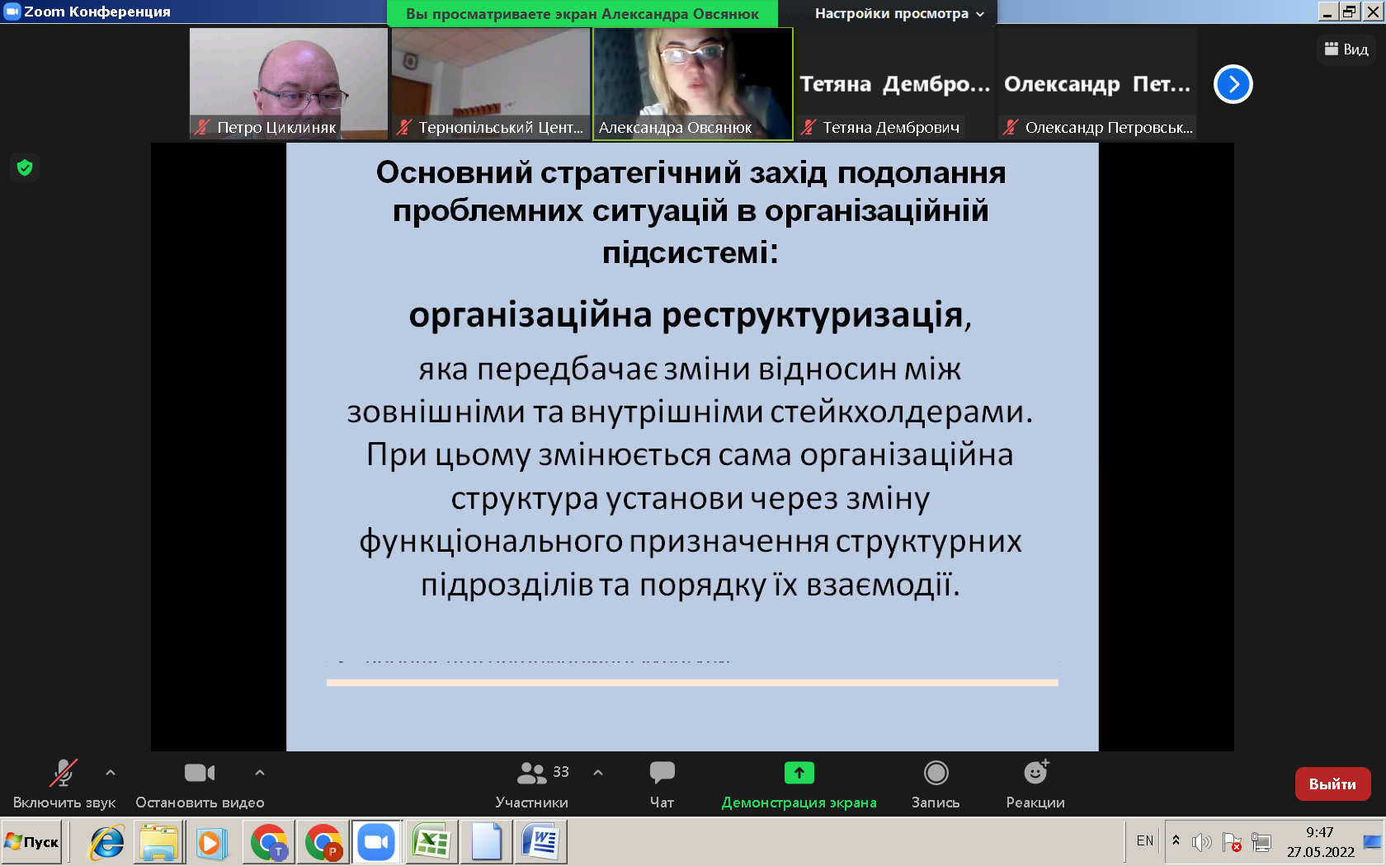The image size is (1386, 866).
Task: Open the Reactions smiley icon
Action: coord(1035,773)
